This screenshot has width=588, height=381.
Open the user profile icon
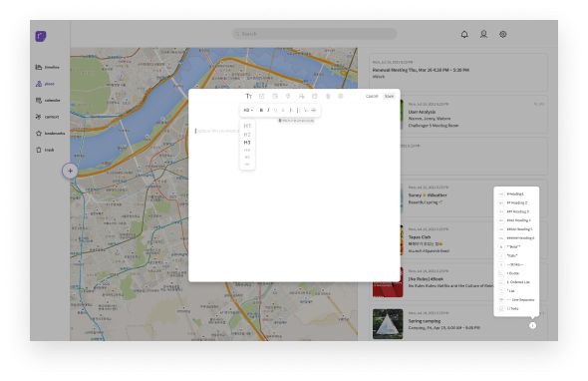(483, 34)
